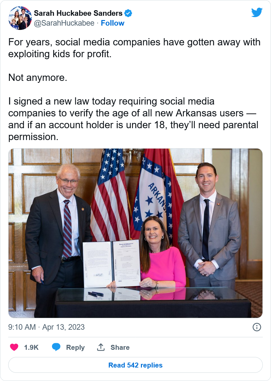Click the Reply label text
Viewport: 271px width, 381px height.
(x=75, y=347)
